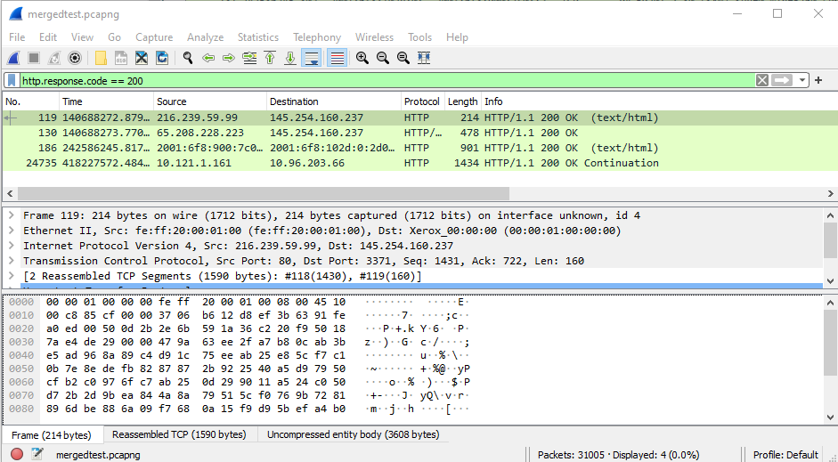
Task: Stop the running capture
Action: tap(34, 58)
